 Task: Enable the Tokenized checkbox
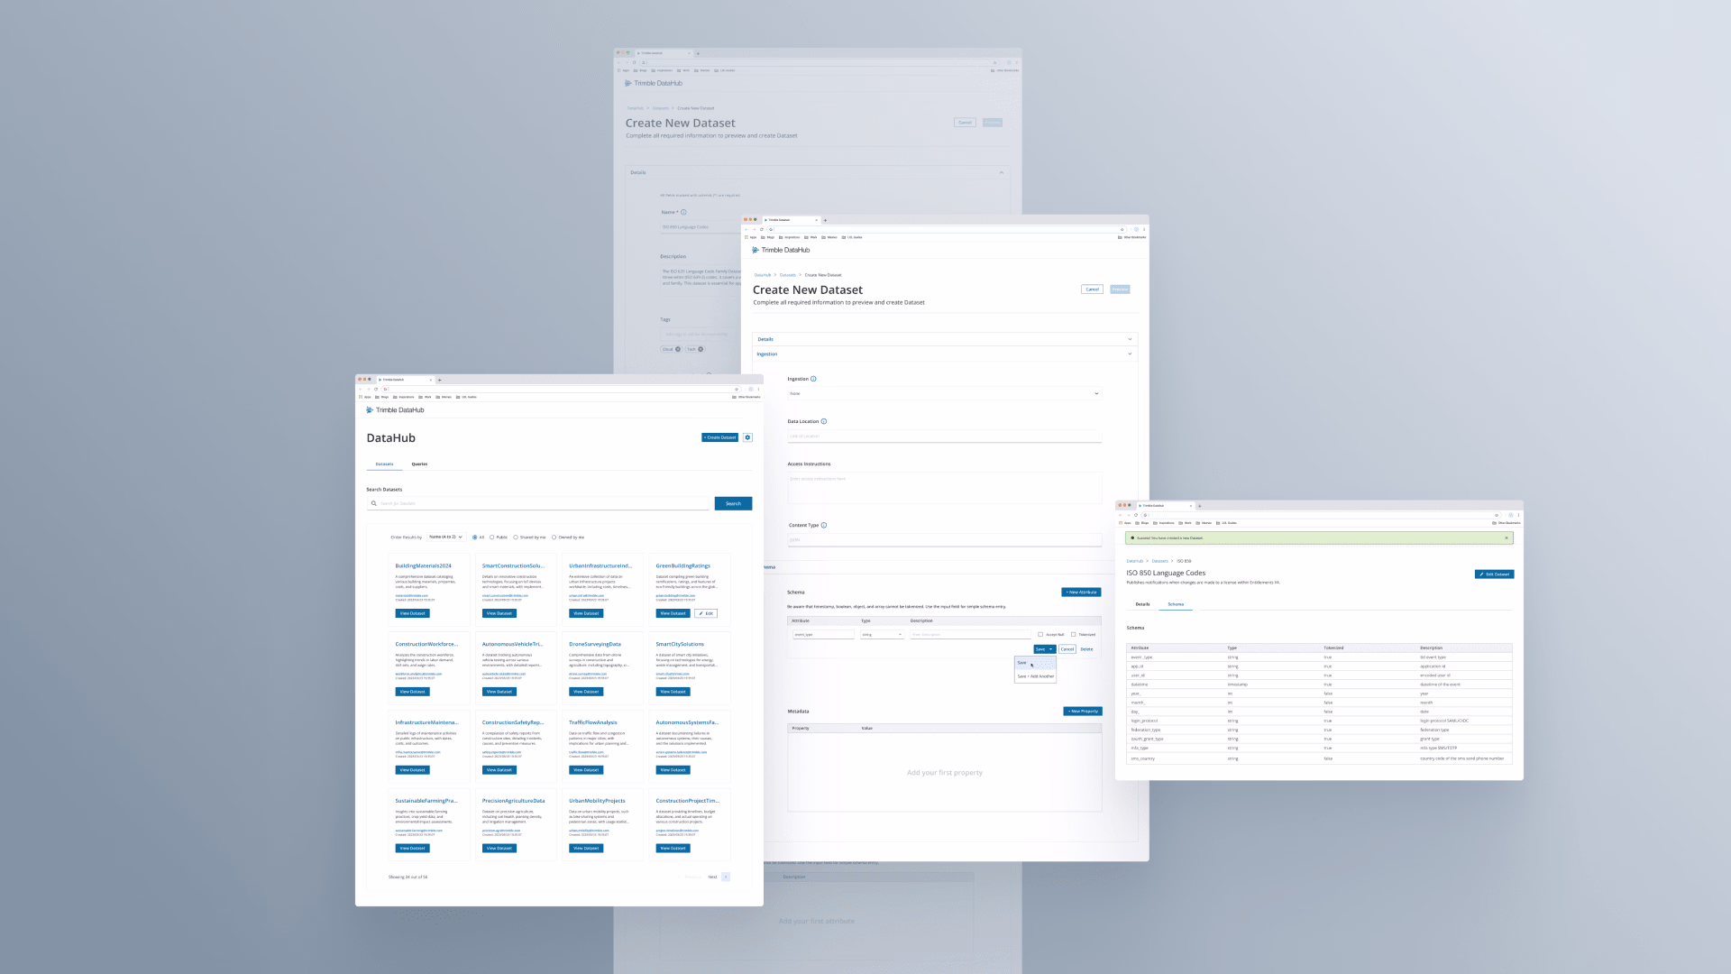tap(1073, 635)
